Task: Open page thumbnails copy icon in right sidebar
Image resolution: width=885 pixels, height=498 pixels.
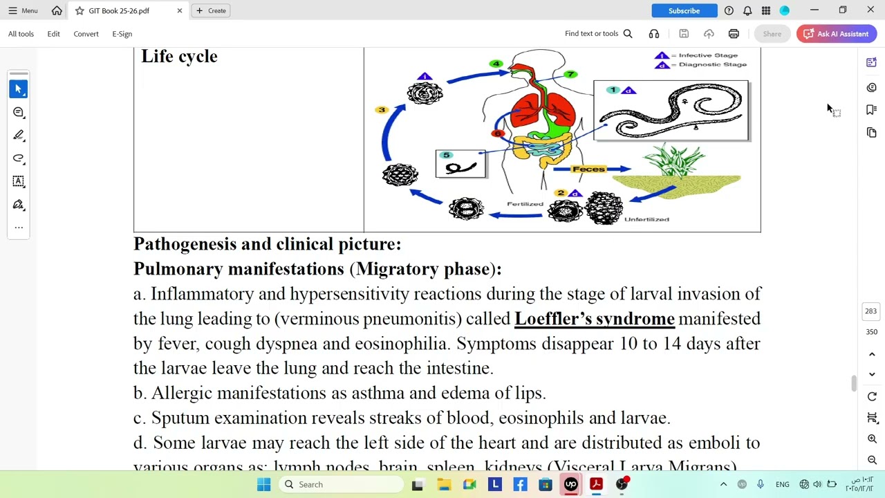Action: 872,132
